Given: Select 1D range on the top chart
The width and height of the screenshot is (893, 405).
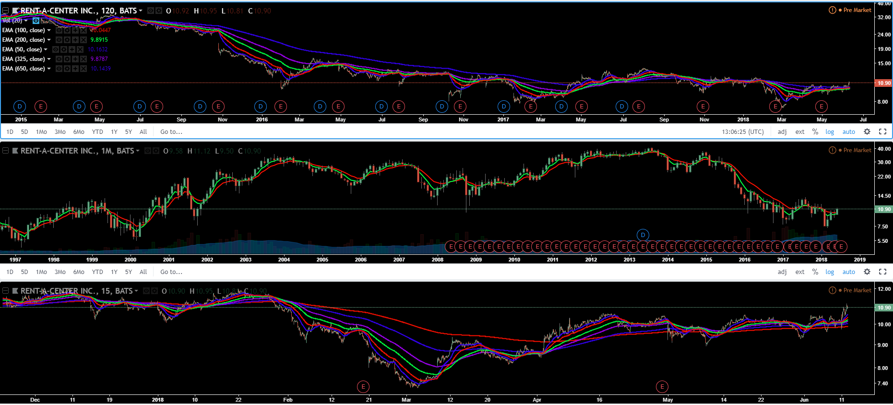Looking at the screenshot, I should [10, 132].
